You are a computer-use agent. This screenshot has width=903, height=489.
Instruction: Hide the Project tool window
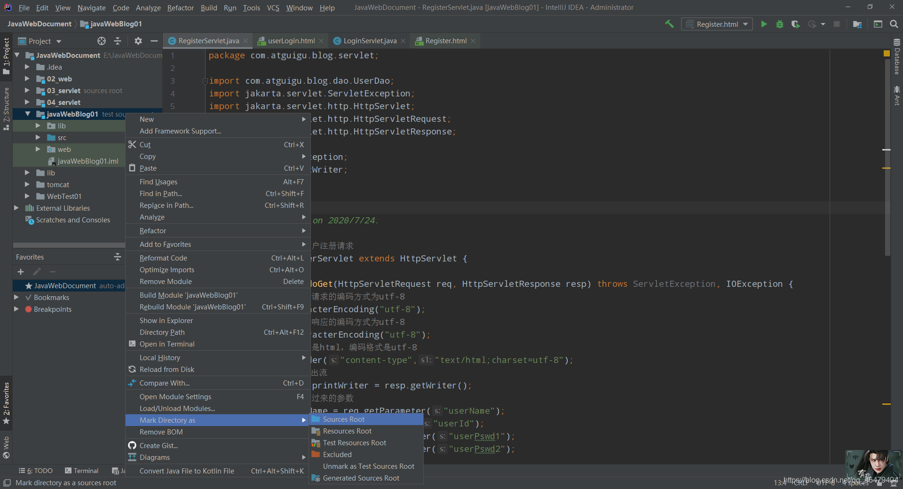pos(154,41)
